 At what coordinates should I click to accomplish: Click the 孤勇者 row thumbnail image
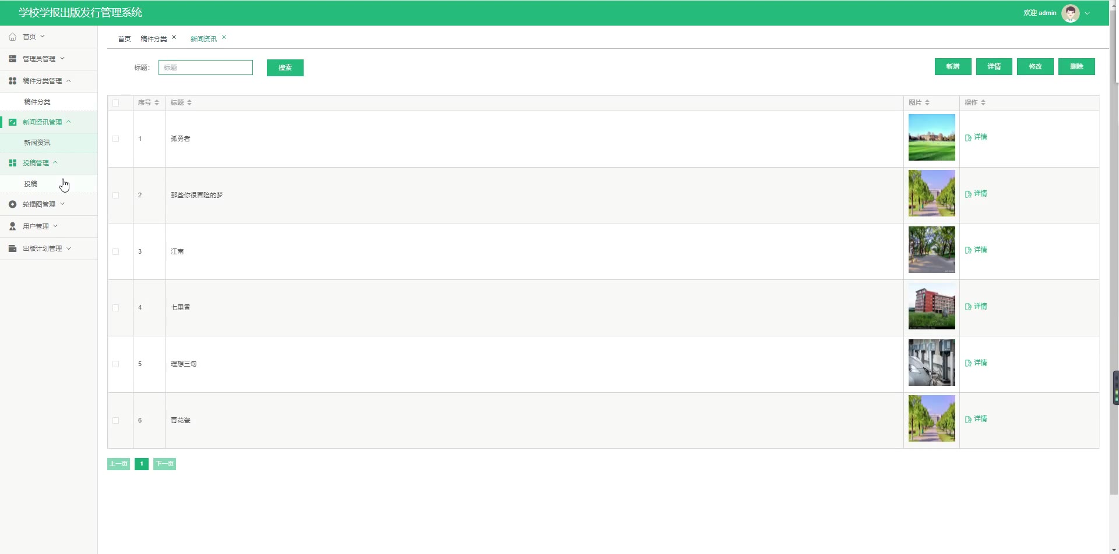coord(931,137)
